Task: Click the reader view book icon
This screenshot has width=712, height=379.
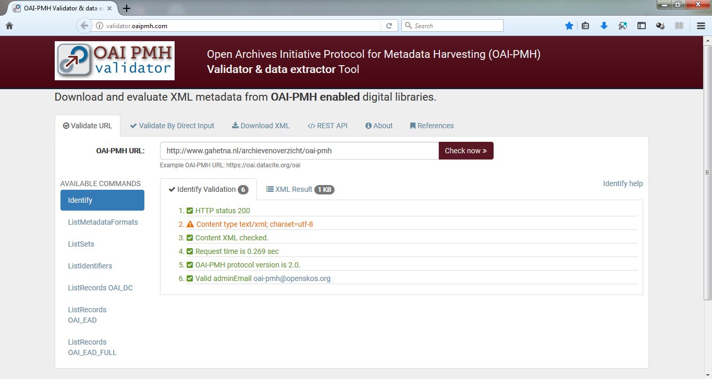Action: click(x=679, y=26)
